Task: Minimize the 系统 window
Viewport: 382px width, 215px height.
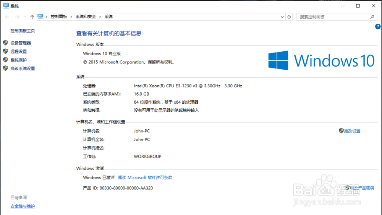Action: pos(343,6)
